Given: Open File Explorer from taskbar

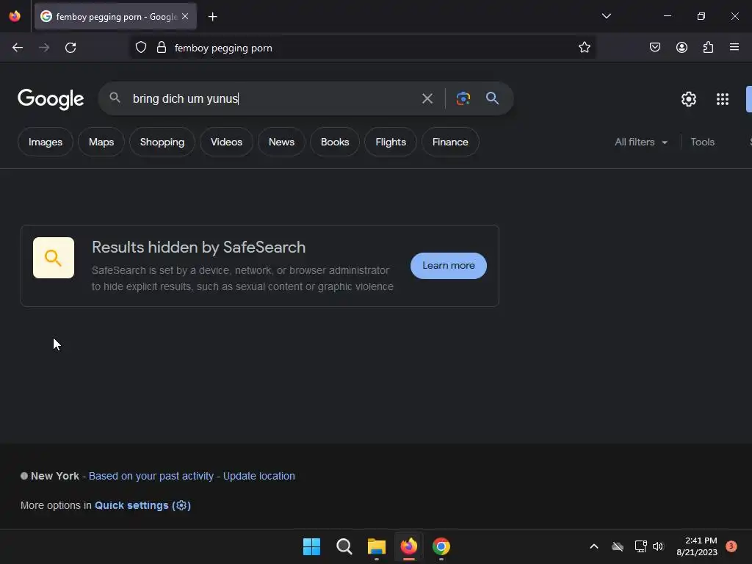Looking at the screenshot, I should pyautogui.click(x=377, y=546).
